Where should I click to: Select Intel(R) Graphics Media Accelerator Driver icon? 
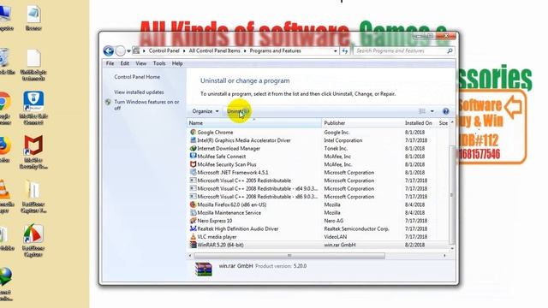(x=193, y=140)
